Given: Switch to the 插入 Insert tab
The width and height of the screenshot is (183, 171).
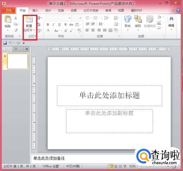Looking at the screenshot, I should (x=35, y=10).
